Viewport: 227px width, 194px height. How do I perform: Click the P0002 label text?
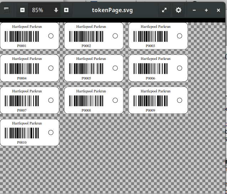pyautogui.click(x=86, y=46)
